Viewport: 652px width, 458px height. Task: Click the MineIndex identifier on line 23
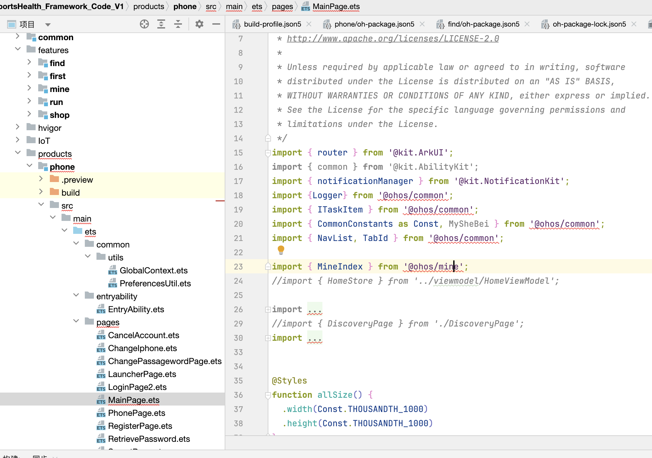[340, 267]
